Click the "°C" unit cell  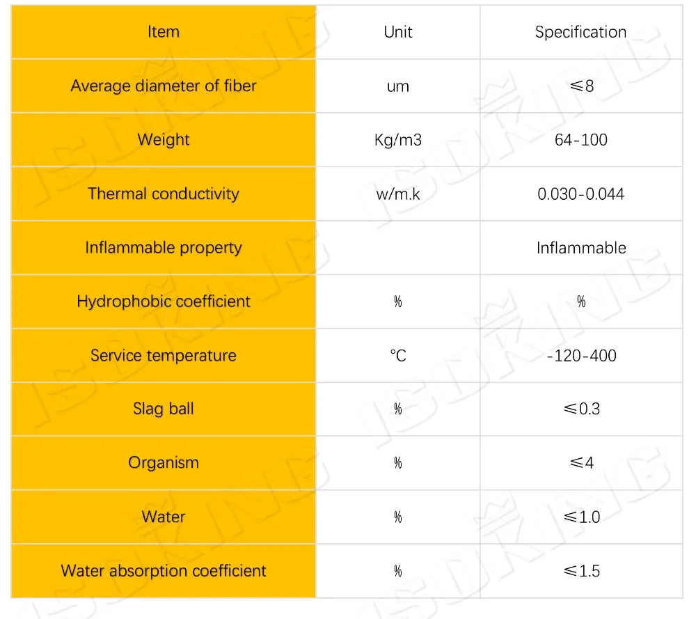[398, 356]
